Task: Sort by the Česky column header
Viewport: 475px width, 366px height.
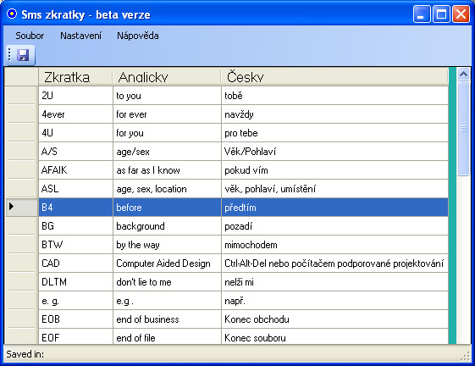Action: coord(334,77)
